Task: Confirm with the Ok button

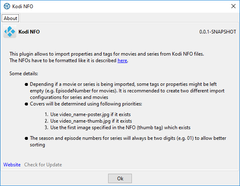Action: click(120, 178)
